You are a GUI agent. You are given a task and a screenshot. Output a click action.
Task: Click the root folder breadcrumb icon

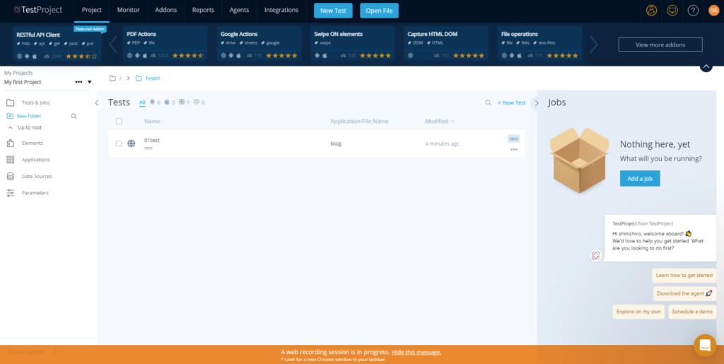pos(112,78)
